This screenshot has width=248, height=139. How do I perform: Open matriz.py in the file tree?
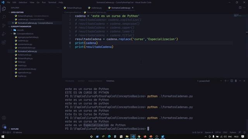(22, 65)
